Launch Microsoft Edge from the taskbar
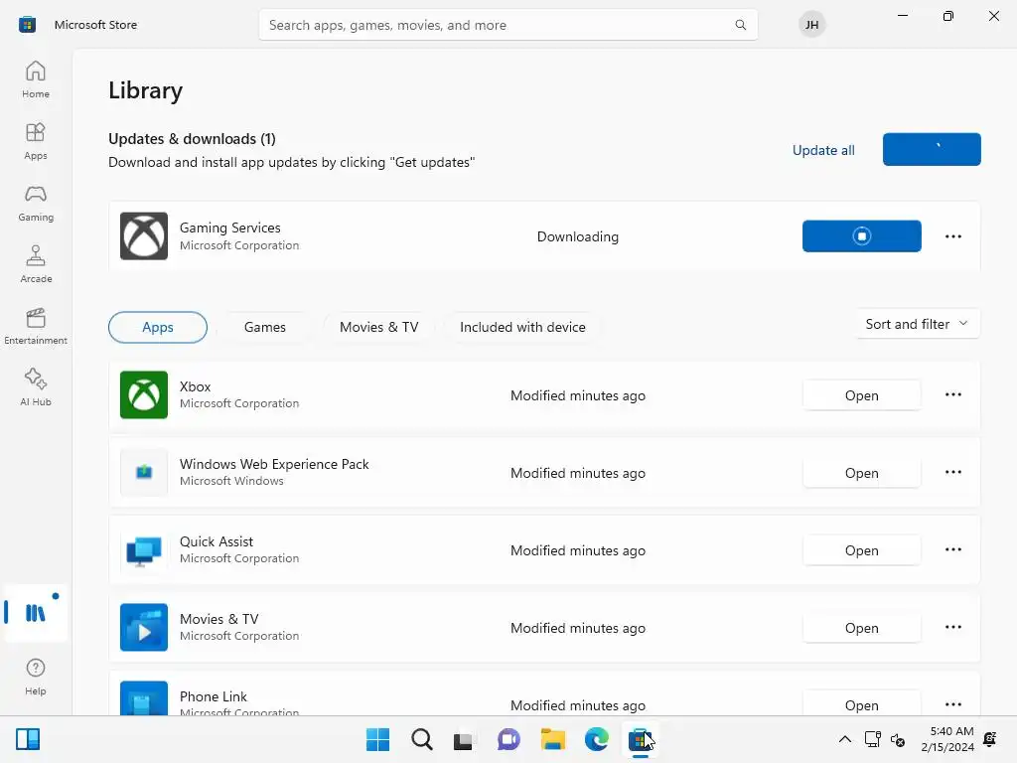The width and height of the screenshot is (1017, 763). [x=596, y=739]
